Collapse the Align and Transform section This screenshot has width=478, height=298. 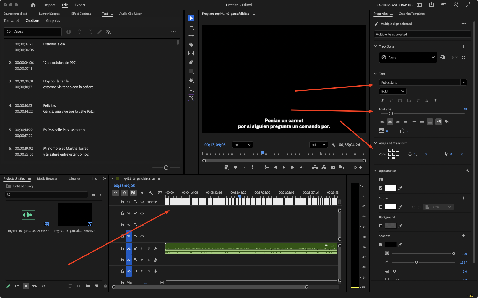(x=375, y=143)
